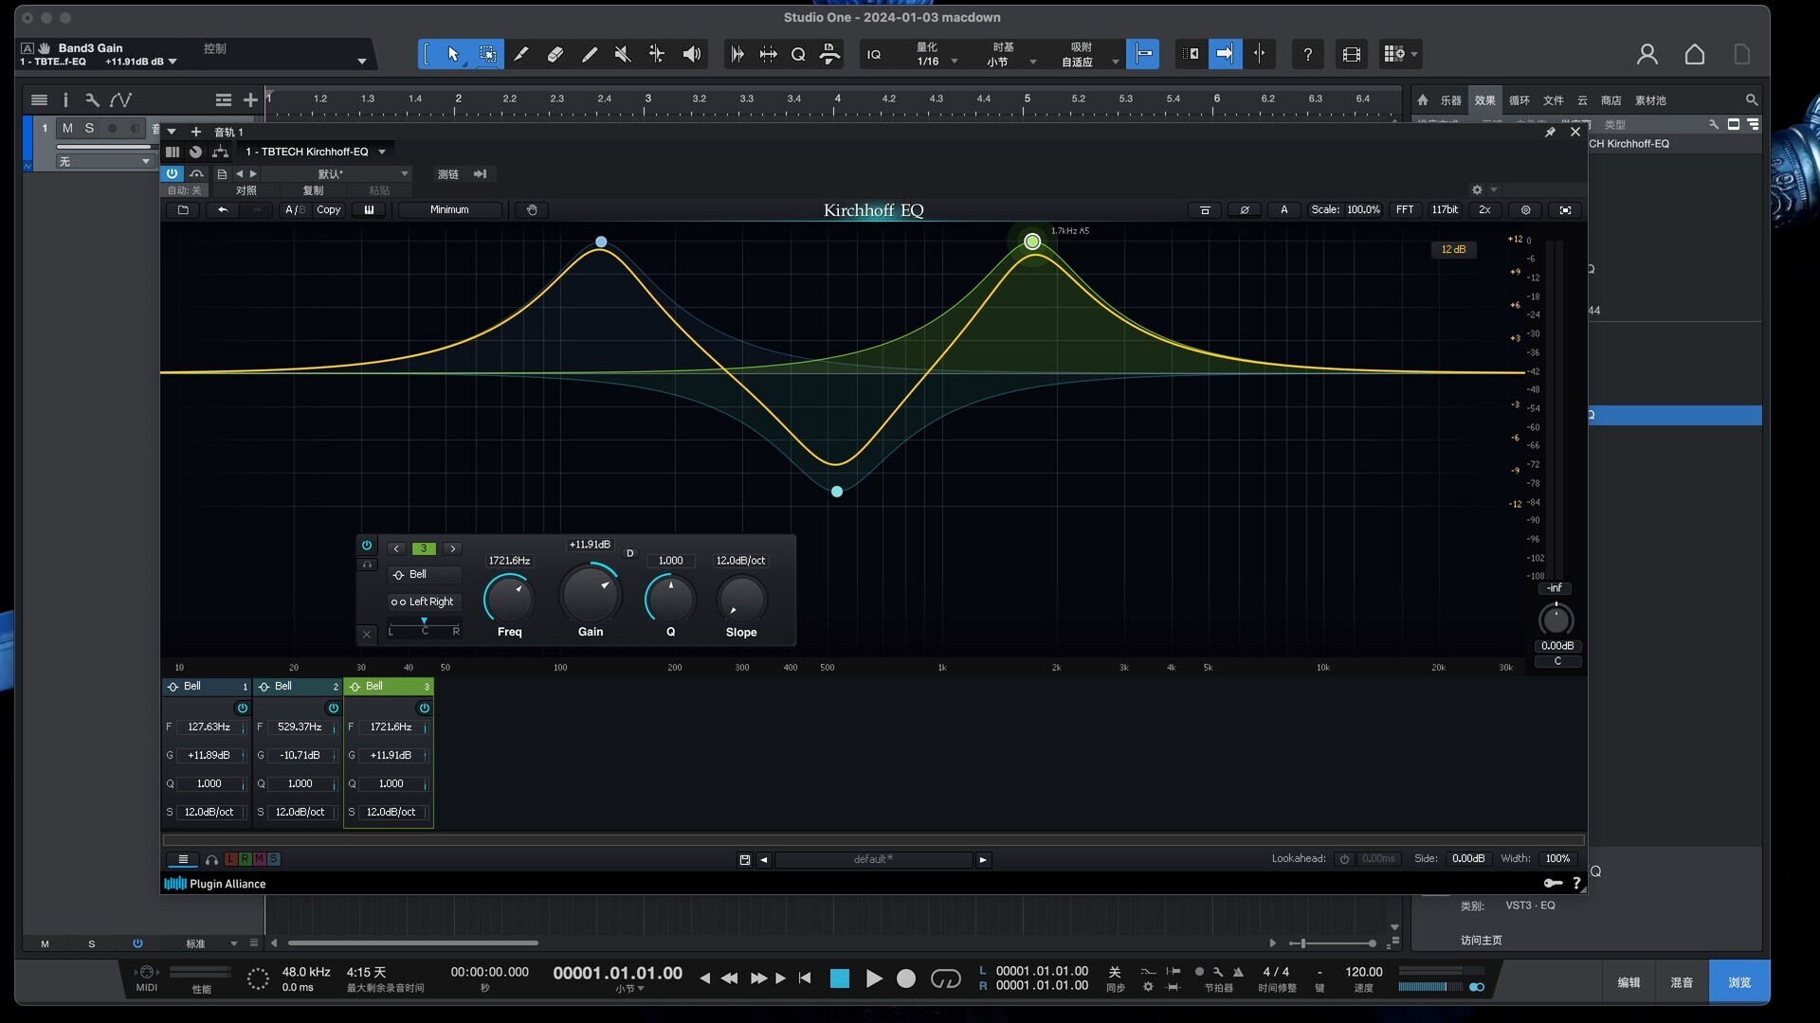1820x1023 pixels.
Task: Open plugin window gear options
Action: 1477,189
